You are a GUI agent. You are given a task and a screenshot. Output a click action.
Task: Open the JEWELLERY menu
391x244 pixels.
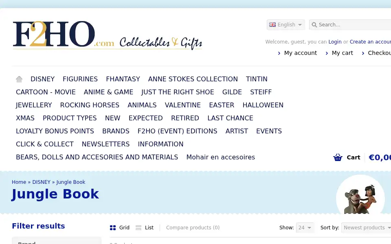pyautogui.click(x=34, y=105)
